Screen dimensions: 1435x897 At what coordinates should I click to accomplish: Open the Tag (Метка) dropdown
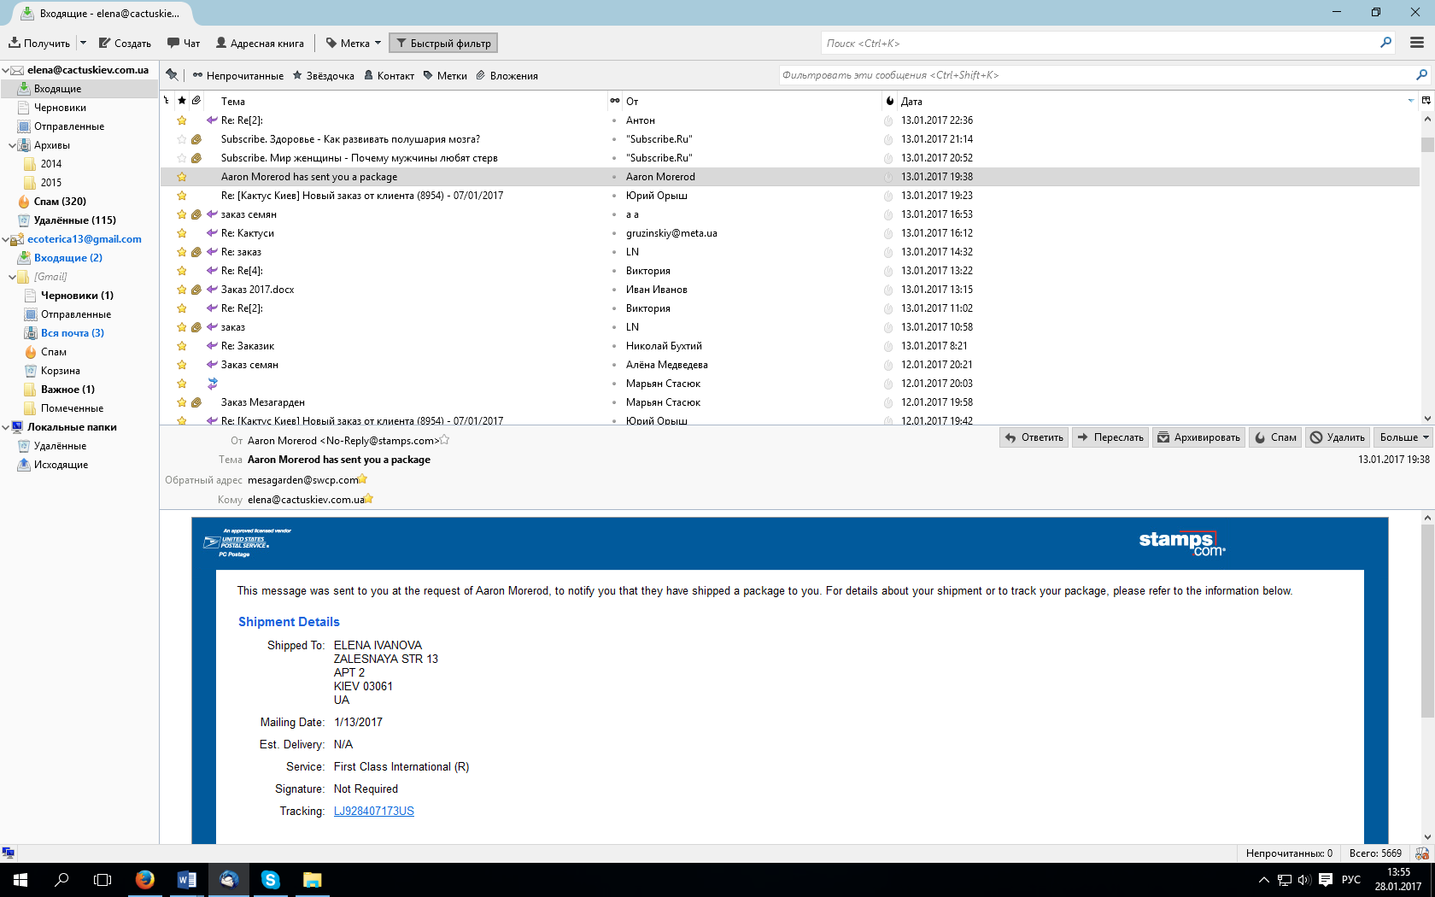click(x=354, y=43)
